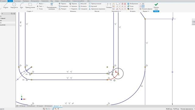Create a Круговой circular pattern

click(93, 6)
